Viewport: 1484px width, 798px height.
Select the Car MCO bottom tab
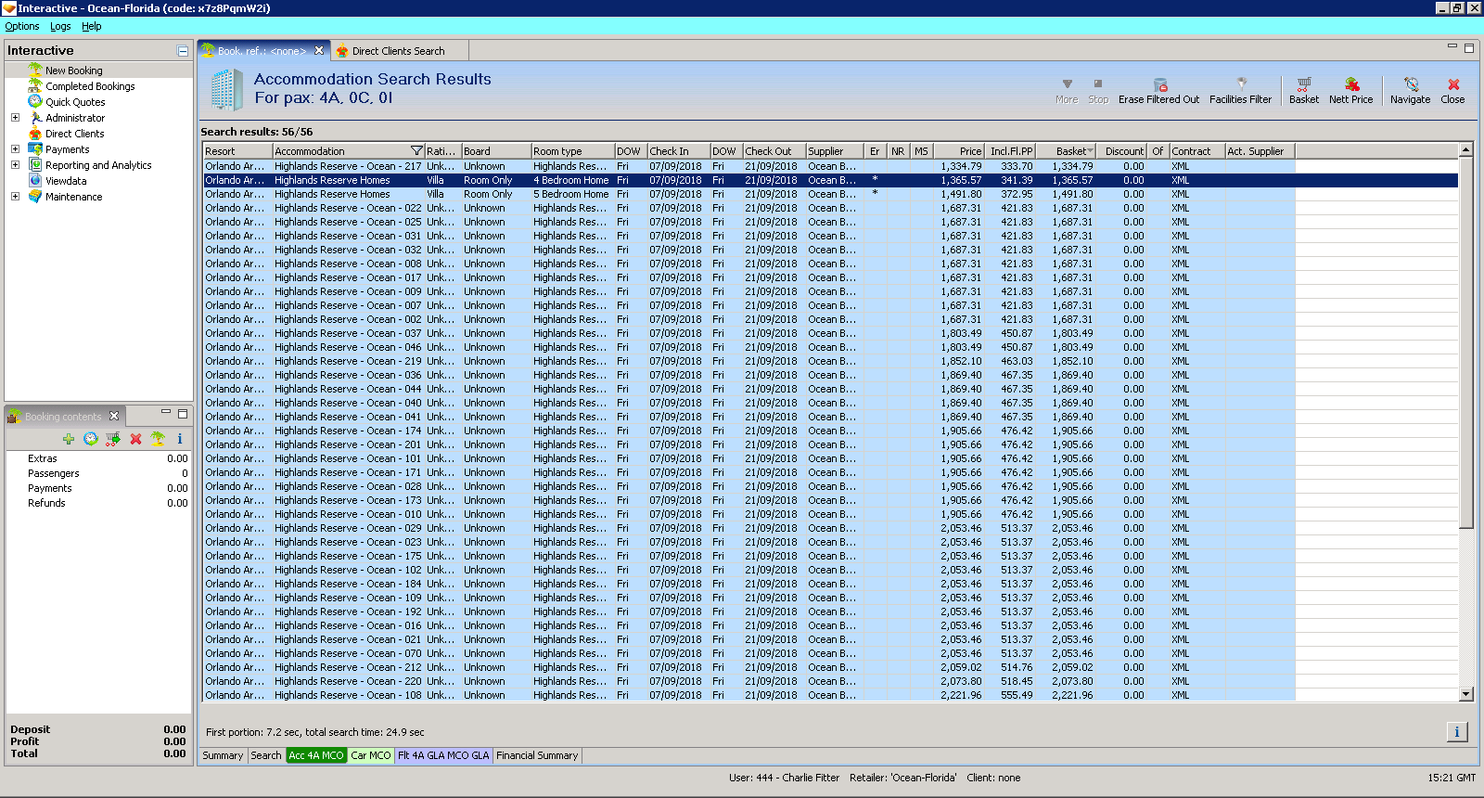[371, 755]
